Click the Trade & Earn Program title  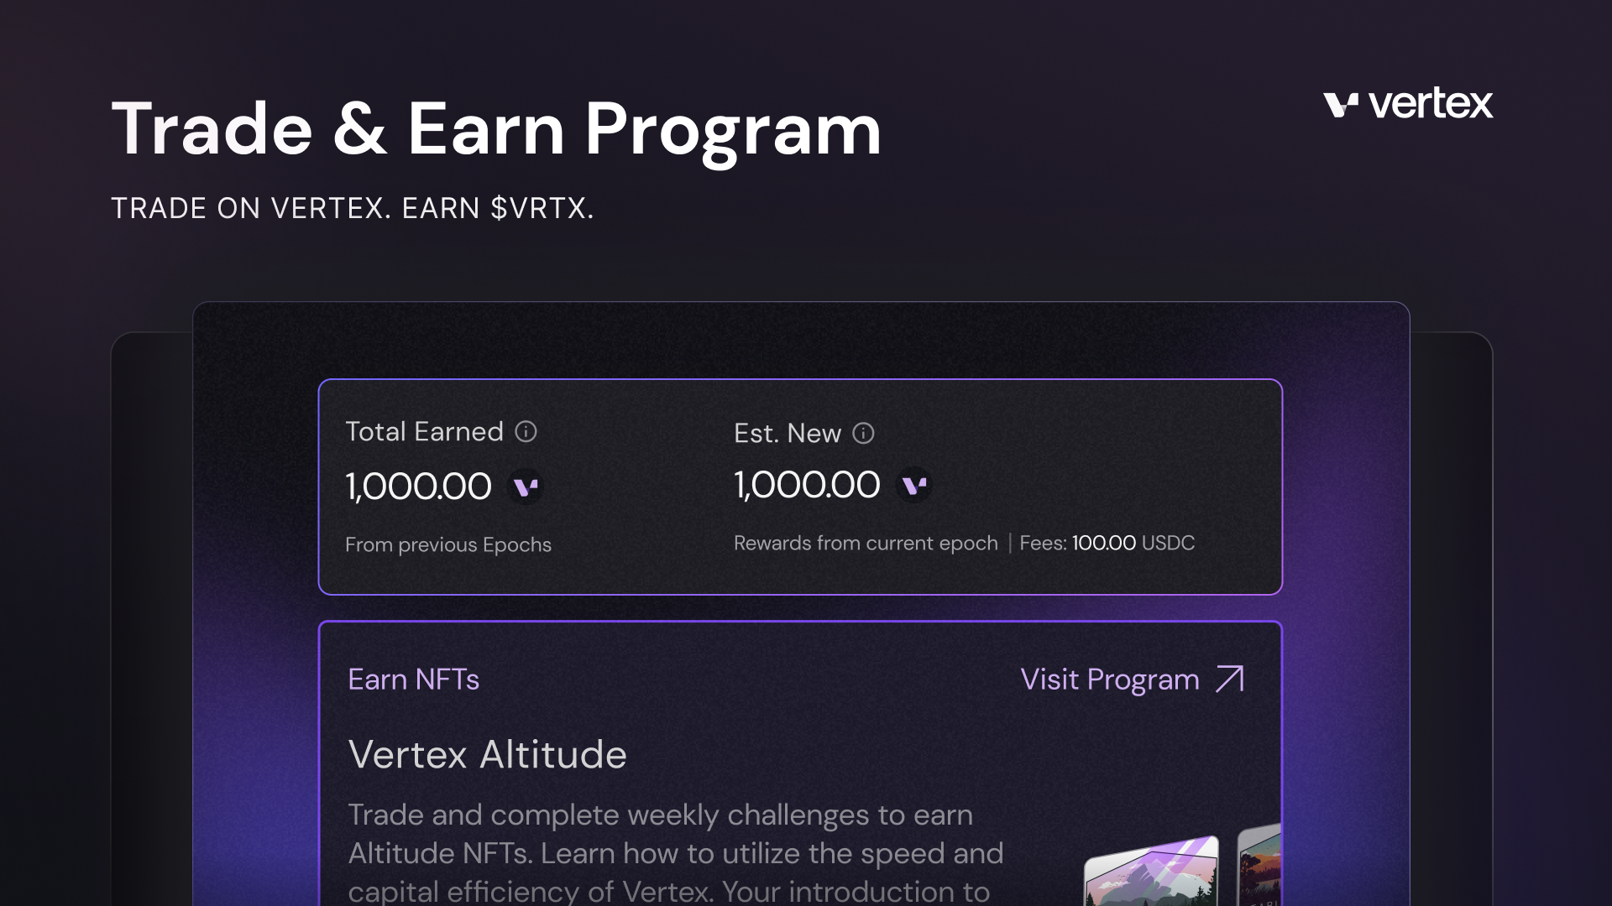(496, 129)
